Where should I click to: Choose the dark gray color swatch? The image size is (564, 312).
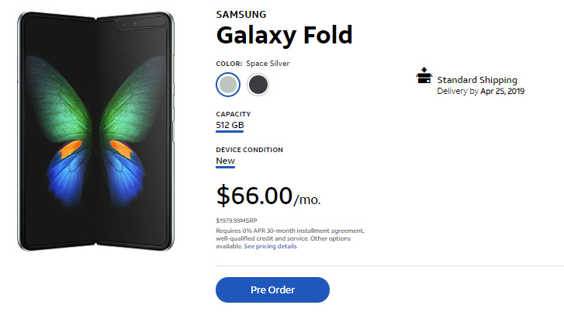point(258,85)
